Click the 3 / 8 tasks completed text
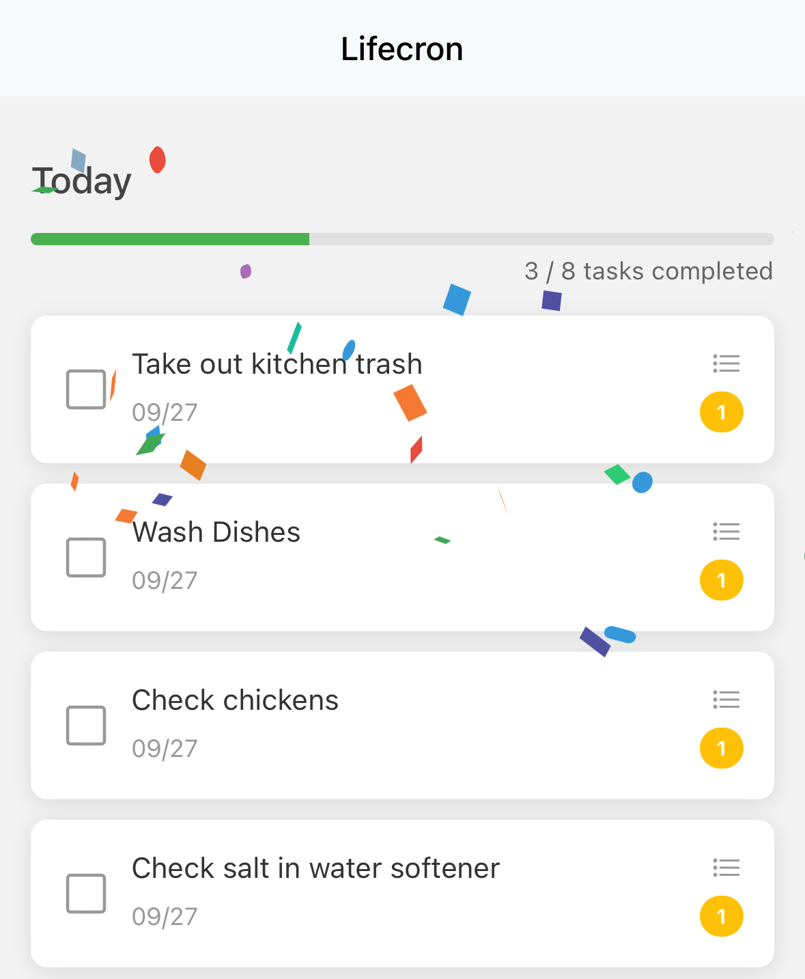805x979 pixels. tap(648, 271)
